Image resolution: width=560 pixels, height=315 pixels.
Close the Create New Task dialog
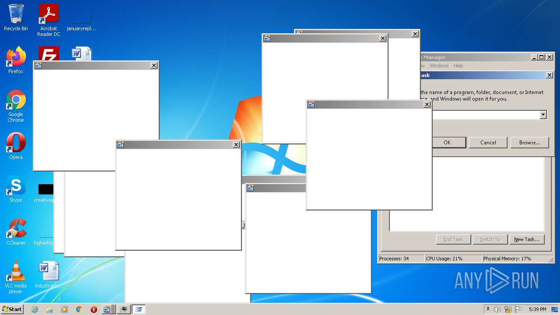[549, 75]
